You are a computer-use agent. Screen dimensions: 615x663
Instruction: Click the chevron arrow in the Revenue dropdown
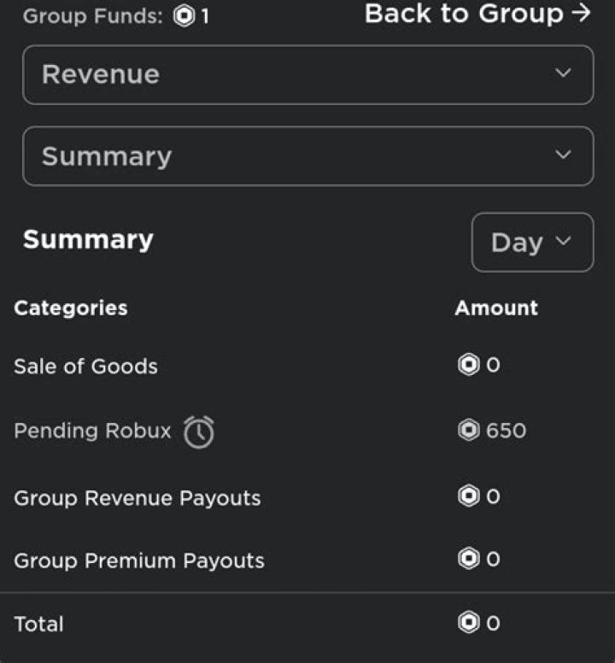pos(563,73)
